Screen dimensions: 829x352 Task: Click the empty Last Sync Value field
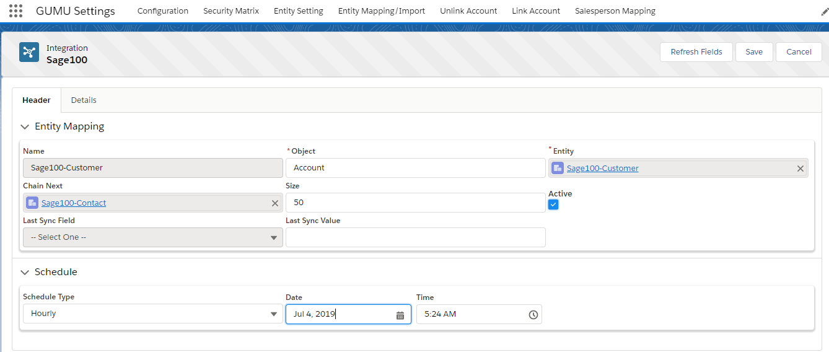tap(416, 237)
